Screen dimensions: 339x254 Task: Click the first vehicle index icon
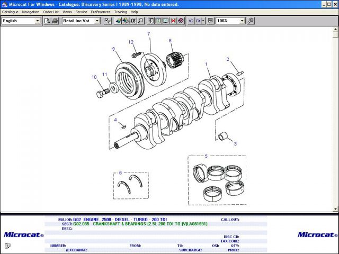(118, 21)
